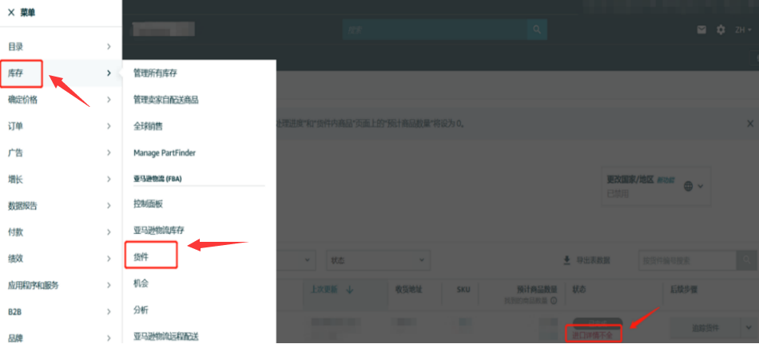The image size is (759, 344).
Task: Expand the chevron next to 增长
Action: pos(109,180)
